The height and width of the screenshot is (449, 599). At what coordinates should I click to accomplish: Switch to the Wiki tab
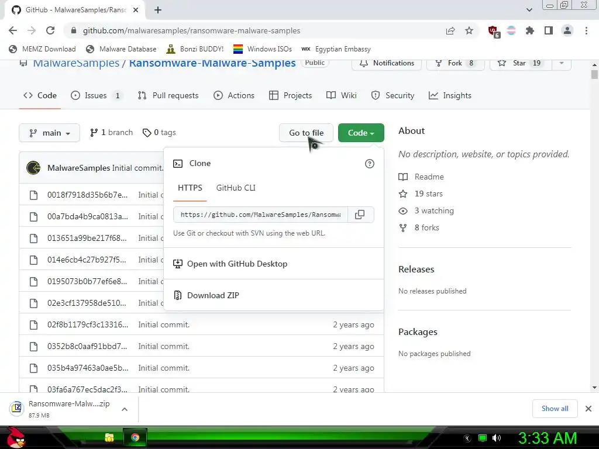pos(342,95)
